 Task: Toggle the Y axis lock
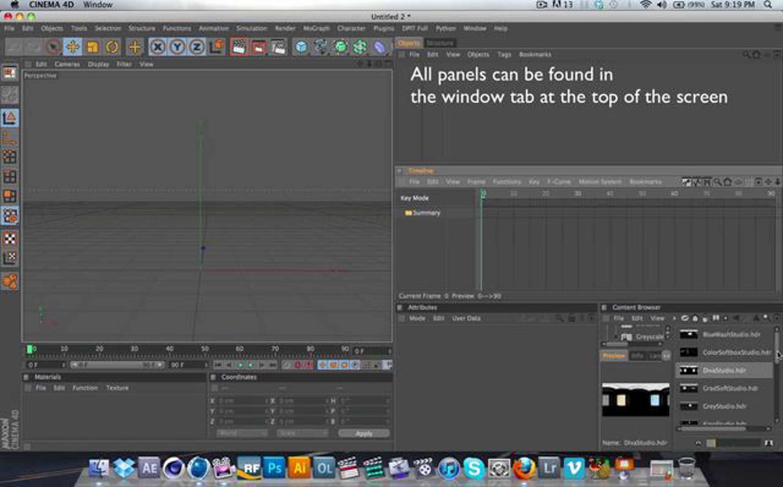pos(177,47)
